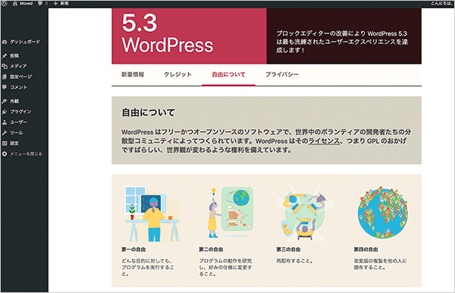The image size is (455, 293).
Task: Open the こんにちは account menu
Action: pos(442,4)
